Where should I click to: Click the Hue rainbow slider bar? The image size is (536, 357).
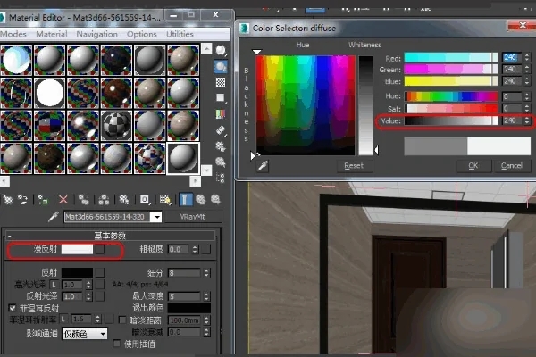[451, 96]
